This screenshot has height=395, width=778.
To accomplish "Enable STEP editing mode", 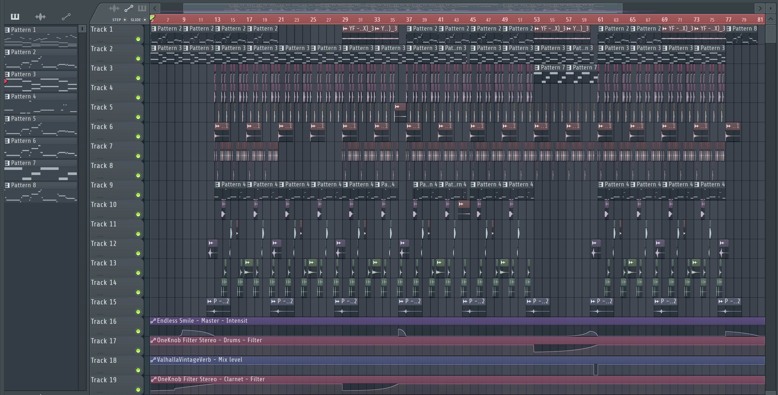I will 125,19.
